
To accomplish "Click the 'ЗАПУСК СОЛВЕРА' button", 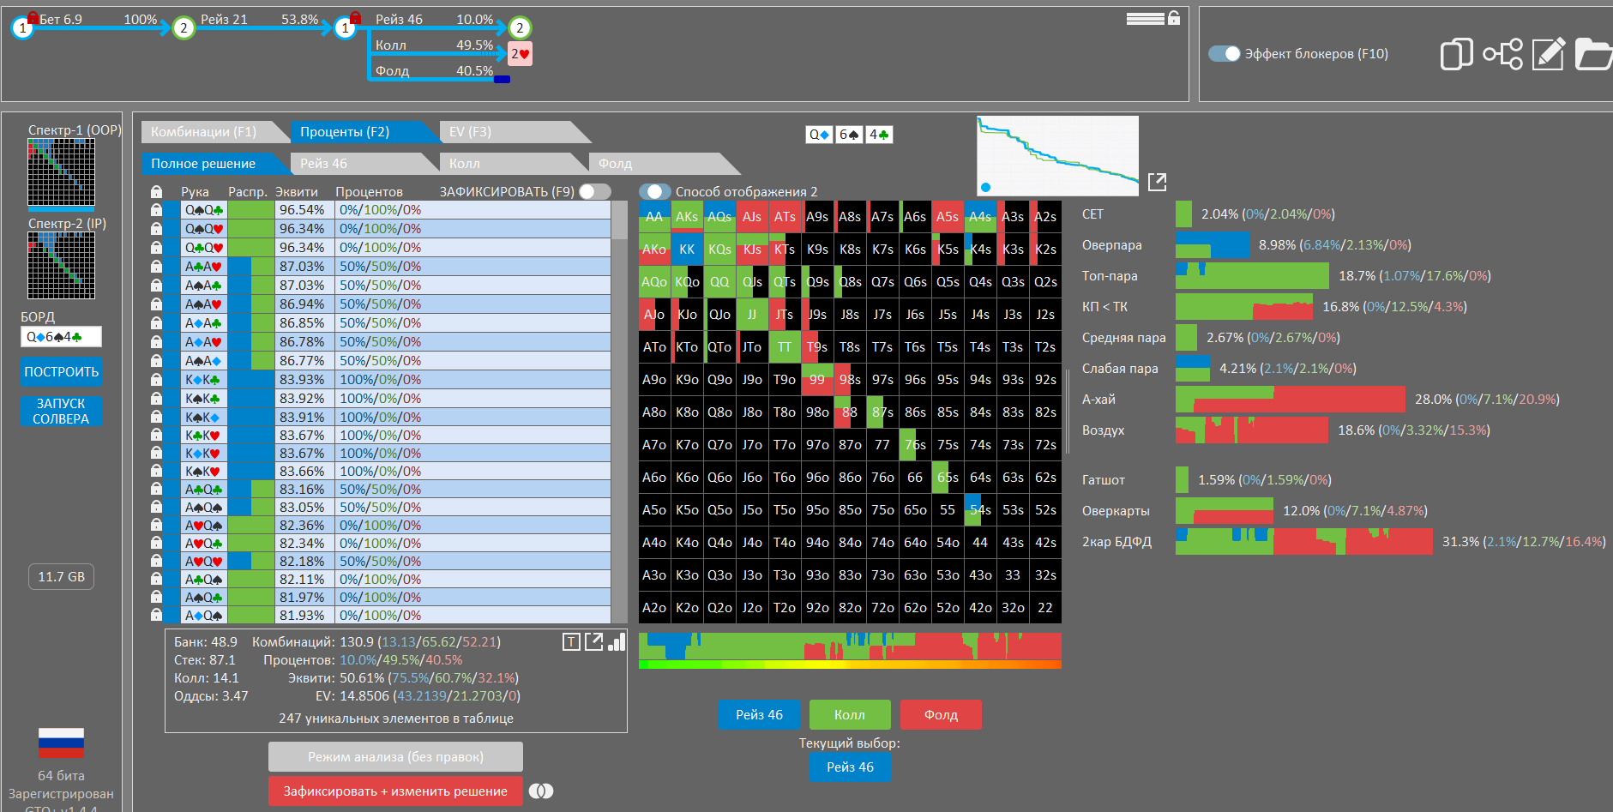I will click(x=61, y=411).
